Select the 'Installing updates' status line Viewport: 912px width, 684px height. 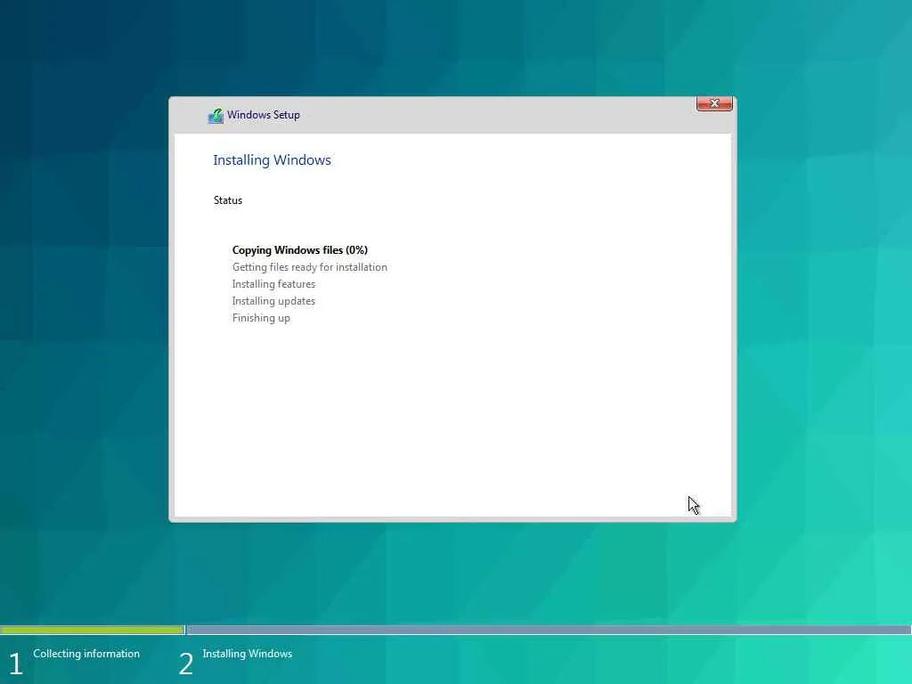pos(273,301)
